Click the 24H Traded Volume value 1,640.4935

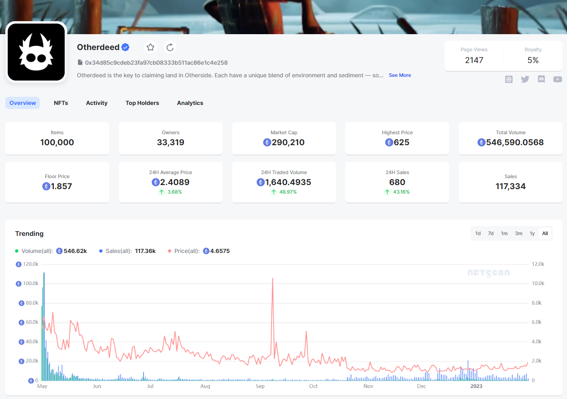[x=288, y=182]
